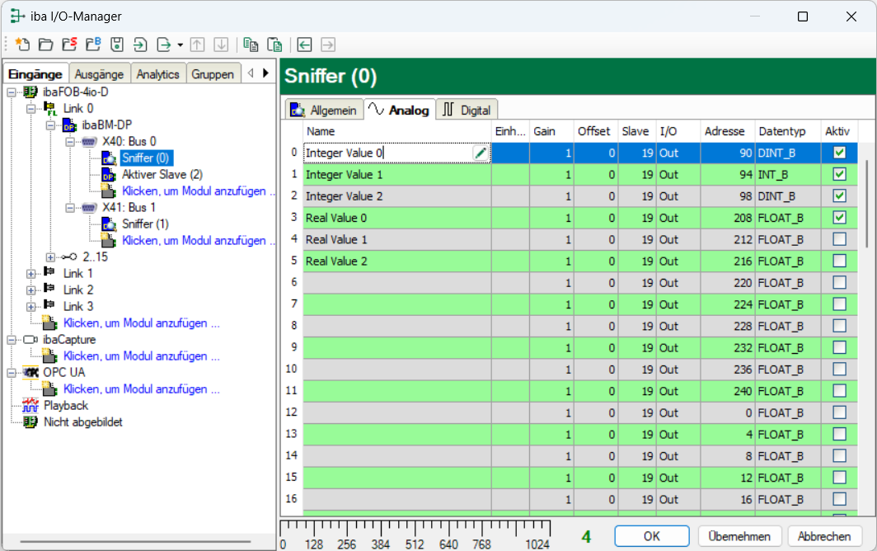This screenshot has width=877, height=551.
Task: Uncheck Aktiv for Integer Value 2
Action: [839, 196]
